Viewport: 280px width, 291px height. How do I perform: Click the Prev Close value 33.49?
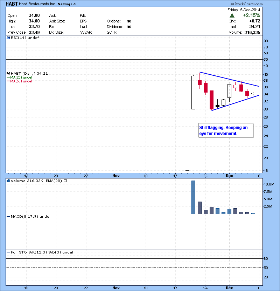(x=34, y=33)
